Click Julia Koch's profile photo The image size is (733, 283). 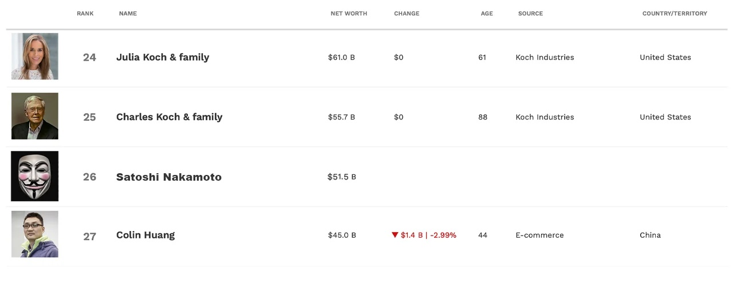pyautogui.click(x=35, y=57)
